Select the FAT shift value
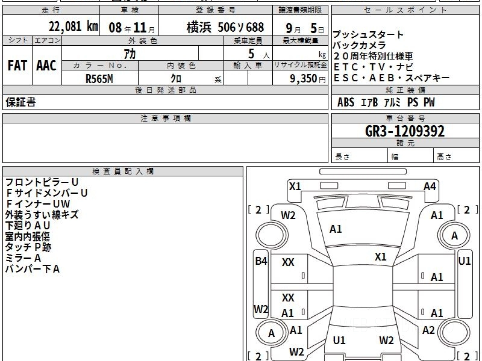This screenshot has width=482, height=361. (17, 66)
